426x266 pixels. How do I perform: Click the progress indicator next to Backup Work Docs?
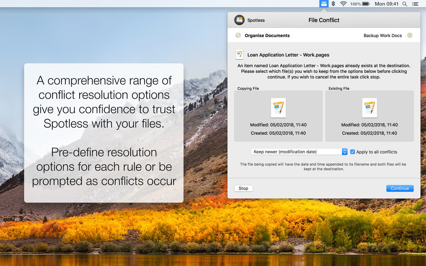coord(410,35)
